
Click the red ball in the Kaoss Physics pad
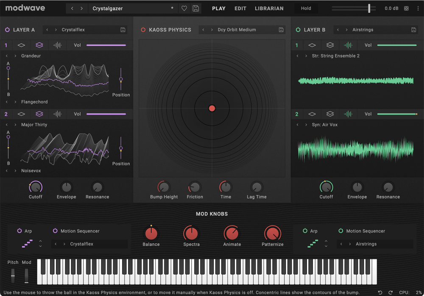click(x=212, y=108)
